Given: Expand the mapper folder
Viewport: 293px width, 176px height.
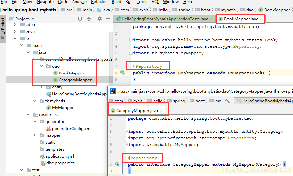Looking at the screenshot, I should pyautogui.click(x=35, y=135).
